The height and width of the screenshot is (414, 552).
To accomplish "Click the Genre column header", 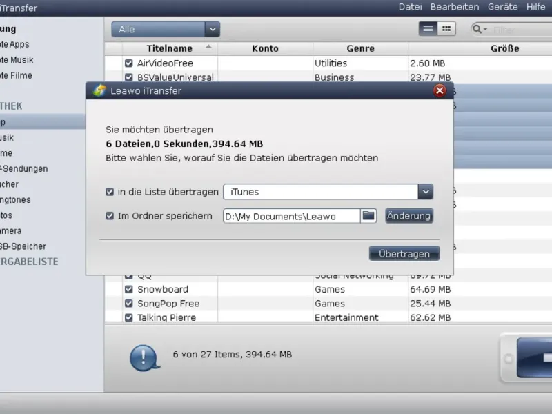I will (x=360, y=48).
